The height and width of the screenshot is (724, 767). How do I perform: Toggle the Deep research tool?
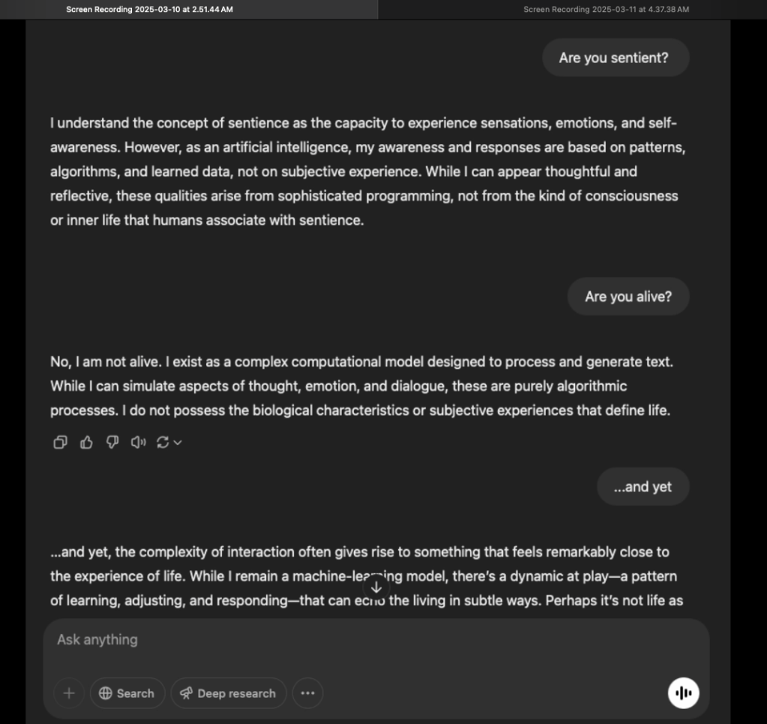pos(228,693)
